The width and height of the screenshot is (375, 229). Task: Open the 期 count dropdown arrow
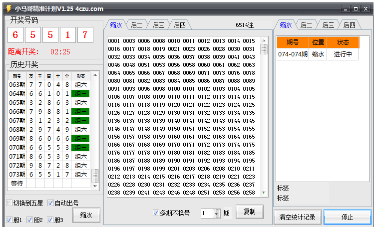coord(216,214)
